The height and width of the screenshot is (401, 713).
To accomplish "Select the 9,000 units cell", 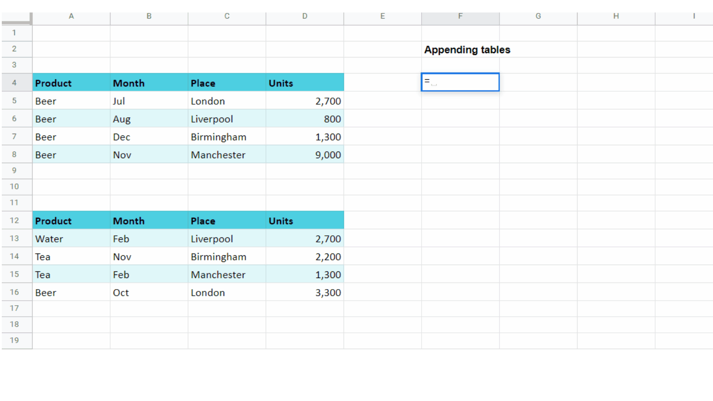I will (305, 155).
